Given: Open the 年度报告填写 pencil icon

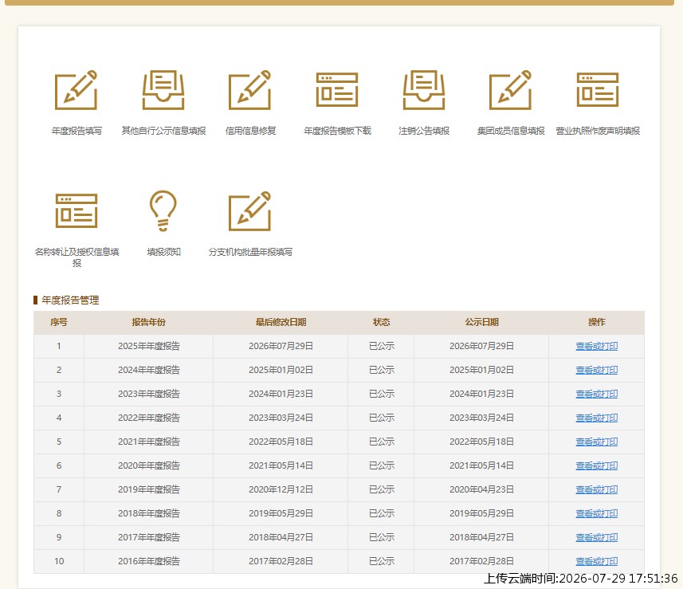Looking at the screenshot, I should click(77, 90).
